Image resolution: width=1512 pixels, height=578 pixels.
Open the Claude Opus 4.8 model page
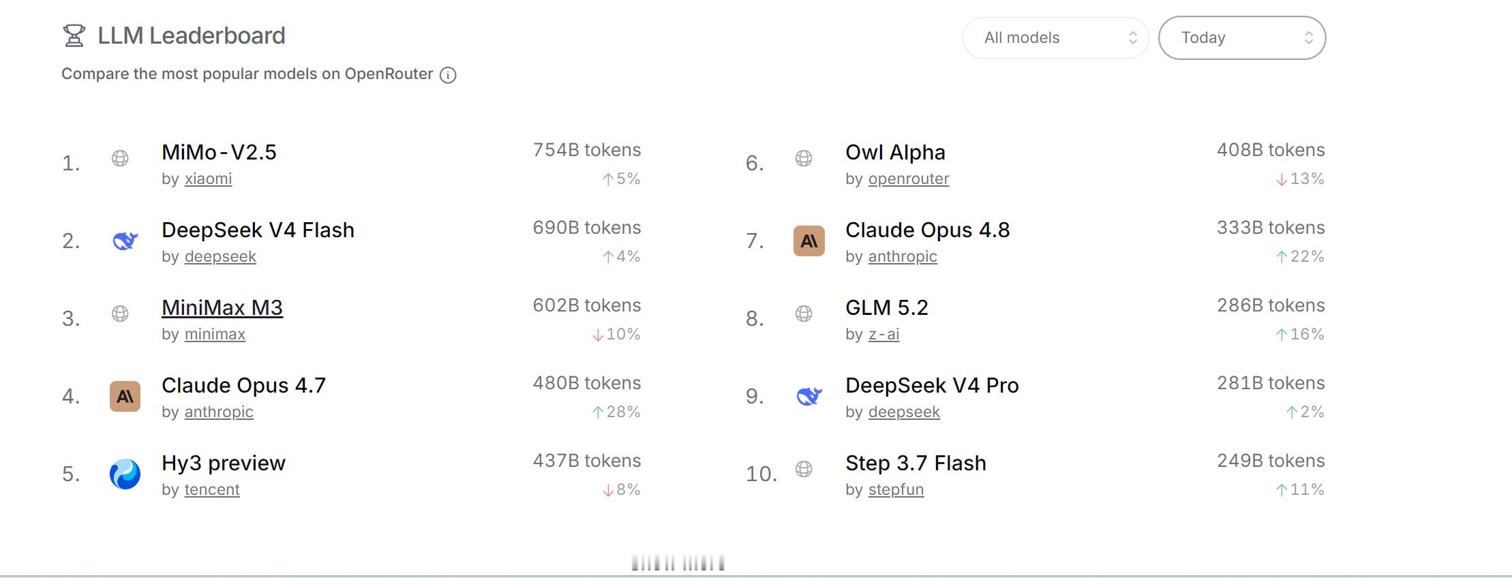pos(927,230)
